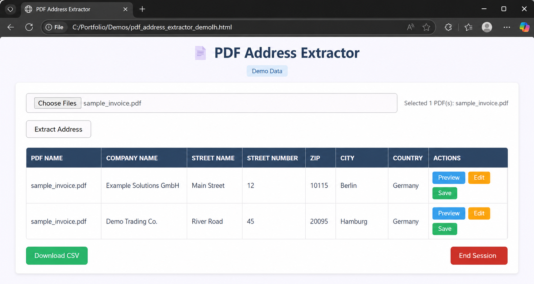This screenshot has width=534, height=284.
Task: Click the STREET NUMBER column header
Action: click(x=274, y=158)
